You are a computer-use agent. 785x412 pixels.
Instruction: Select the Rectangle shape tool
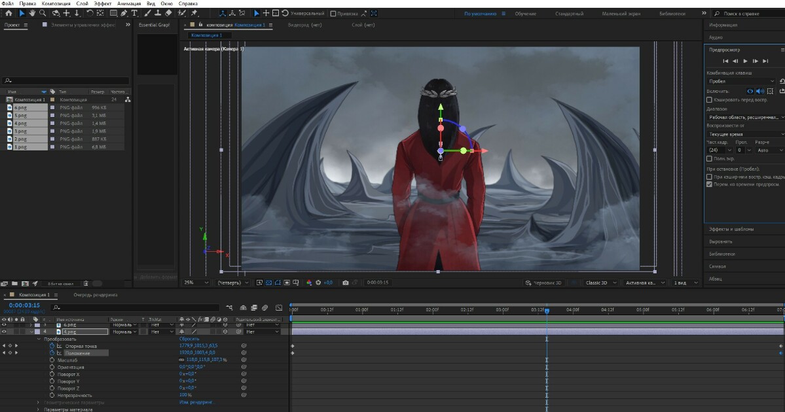point(114,13)
